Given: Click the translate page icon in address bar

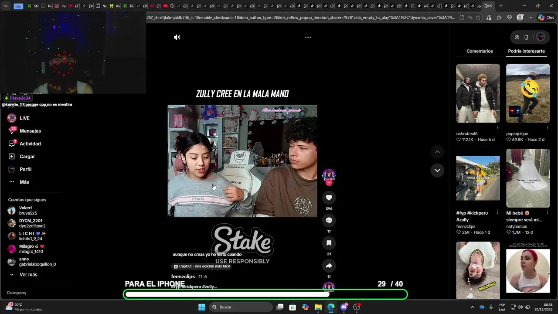Looking at the screenshot, I should [470, 17].
